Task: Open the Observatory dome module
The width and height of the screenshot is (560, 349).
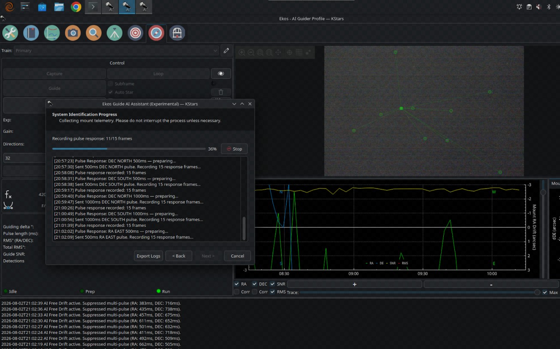Action: [x=177, y=33]
